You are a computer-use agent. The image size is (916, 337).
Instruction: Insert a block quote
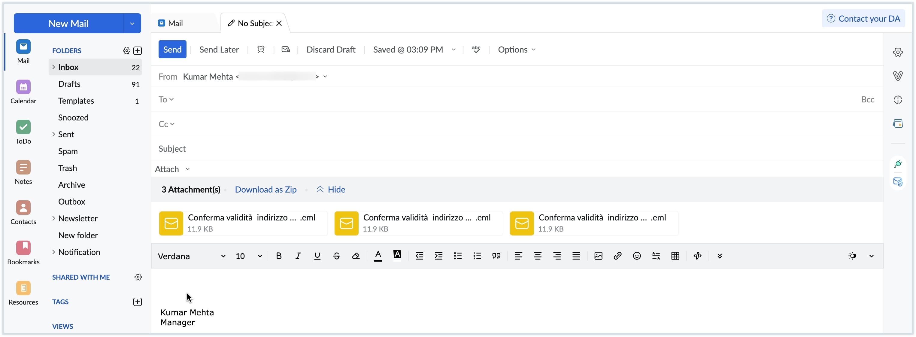[x=496, y=256]
